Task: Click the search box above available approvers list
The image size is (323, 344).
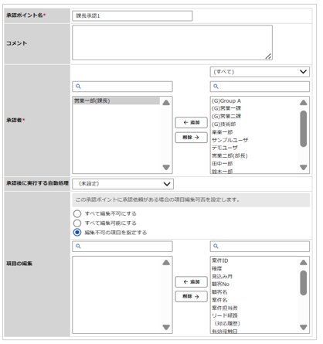Action: (x=260, y=87)
